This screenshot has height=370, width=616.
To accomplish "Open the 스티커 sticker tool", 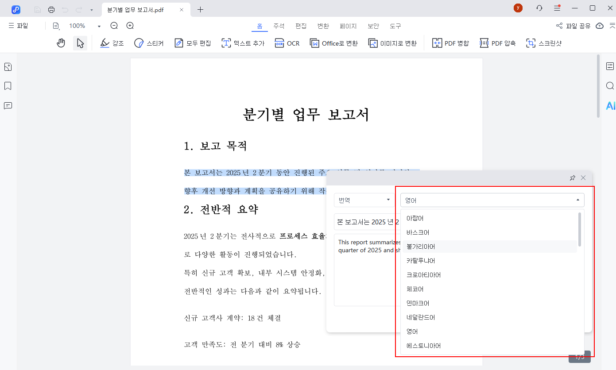I will coord(149,43).
